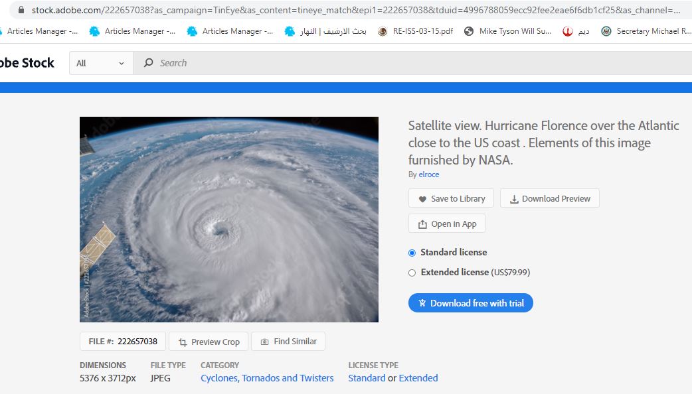This screenshot has height=394, width=692.
Task: Select the Standard license radio option
Action: (x=412, y=253)
